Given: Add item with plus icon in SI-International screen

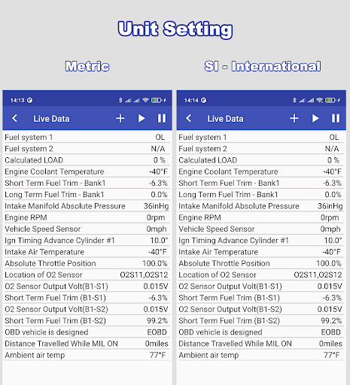Looking at the screenshot, I should pos(294,118).
